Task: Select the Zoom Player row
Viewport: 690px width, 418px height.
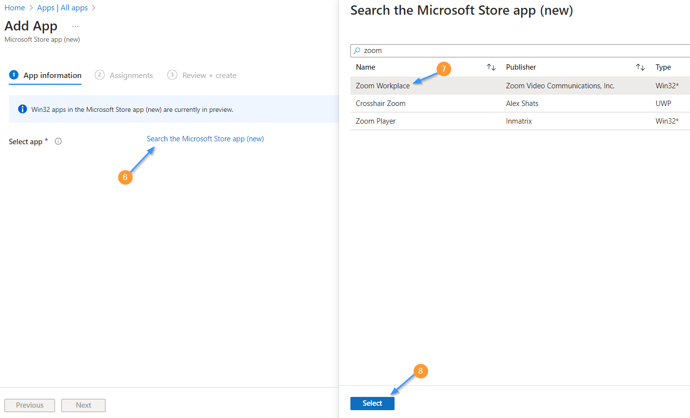Action: (x=520, y=121)
